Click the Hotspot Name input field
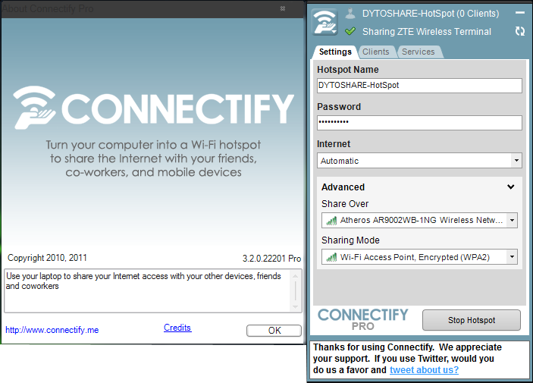533x383 pixels. click(419, 86)
